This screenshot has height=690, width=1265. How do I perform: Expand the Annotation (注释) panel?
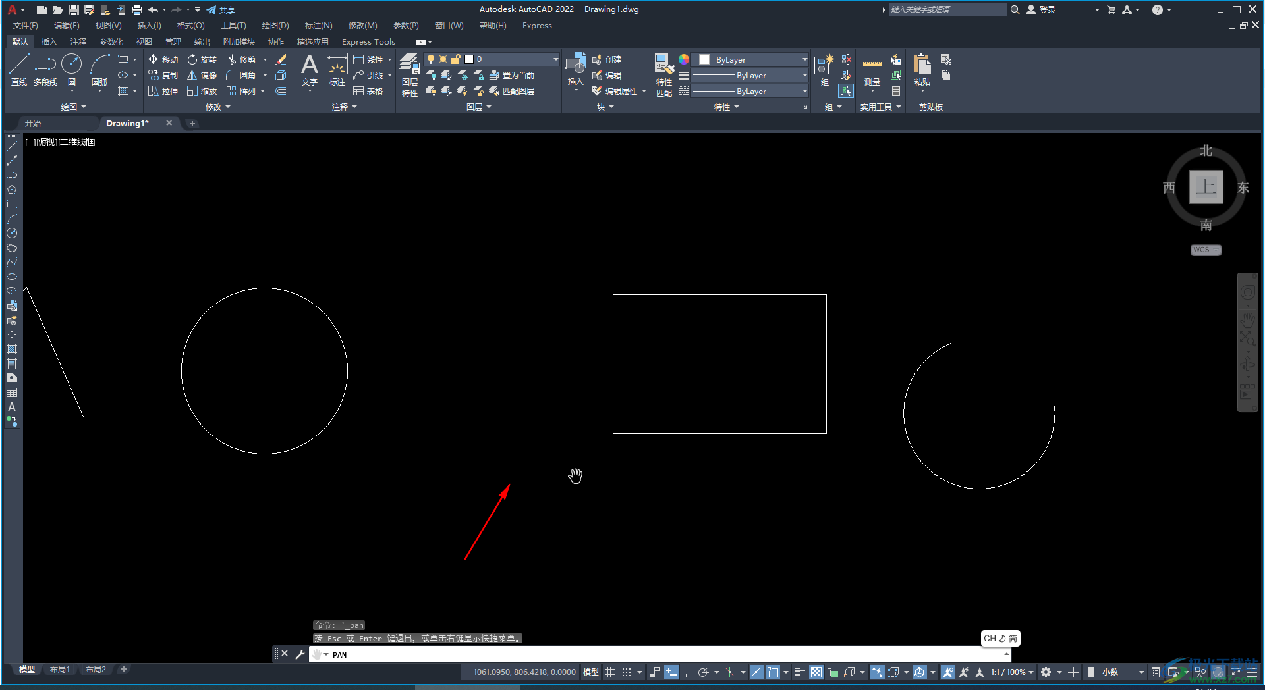point(344,107)
